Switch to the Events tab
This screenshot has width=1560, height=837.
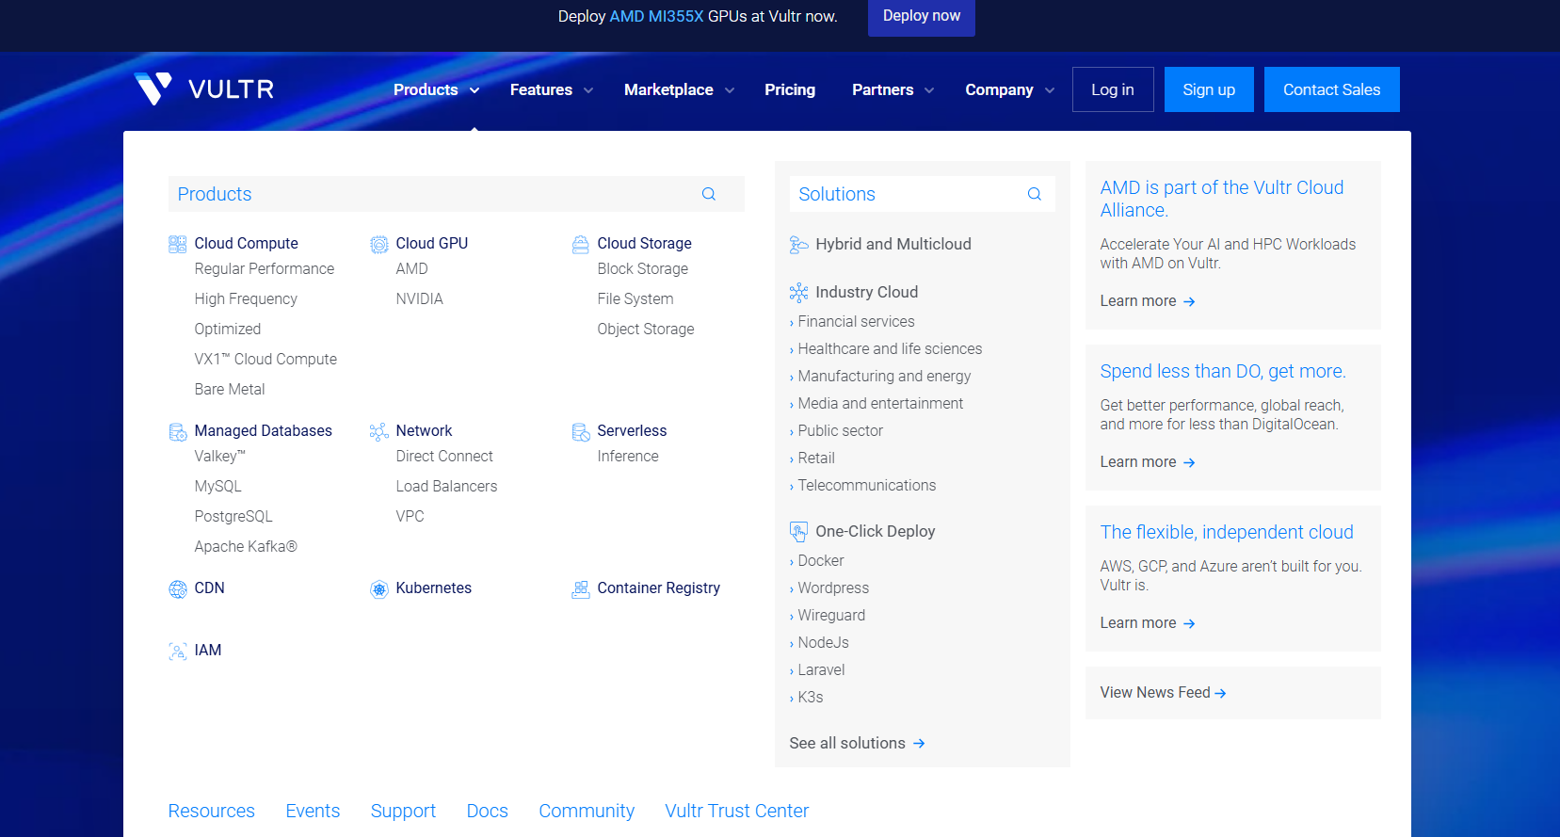313,811
